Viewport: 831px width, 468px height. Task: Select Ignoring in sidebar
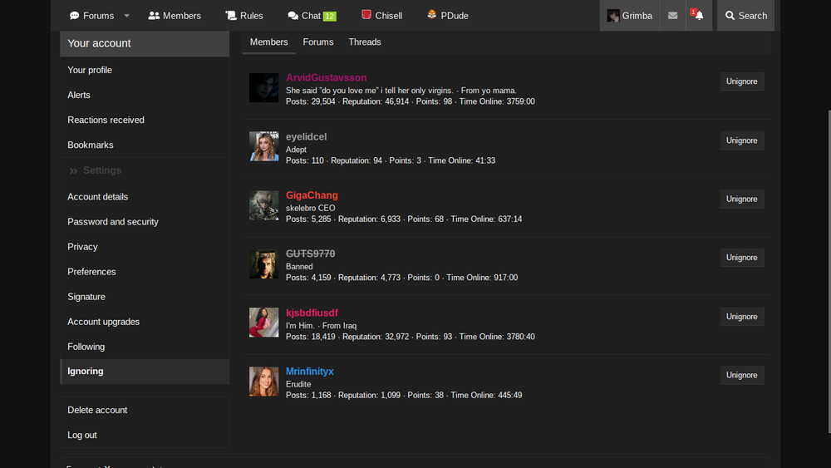(x=145, y=372)
